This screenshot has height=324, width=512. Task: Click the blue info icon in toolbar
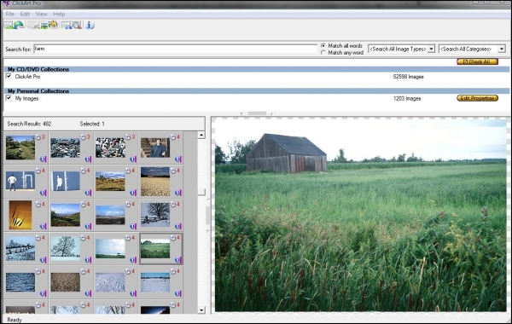90,25
